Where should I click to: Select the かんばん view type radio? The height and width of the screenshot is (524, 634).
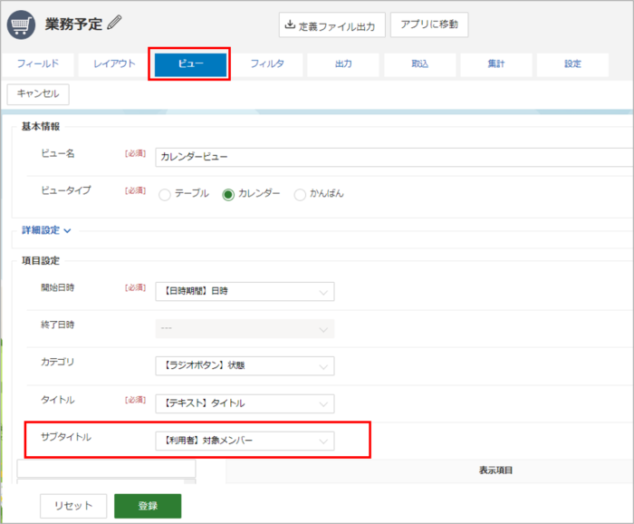(300, 195)
